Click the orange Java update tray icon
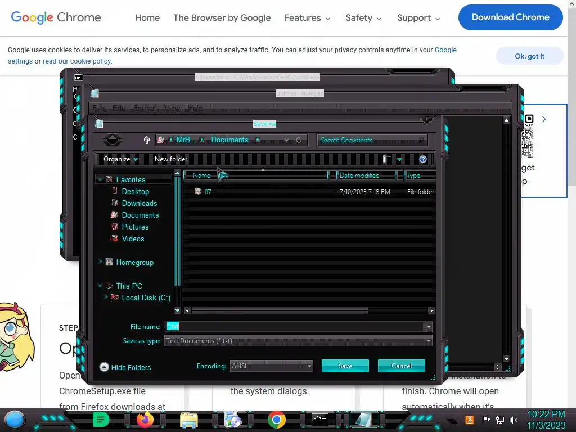576x432 pixels. click(470, 420)
